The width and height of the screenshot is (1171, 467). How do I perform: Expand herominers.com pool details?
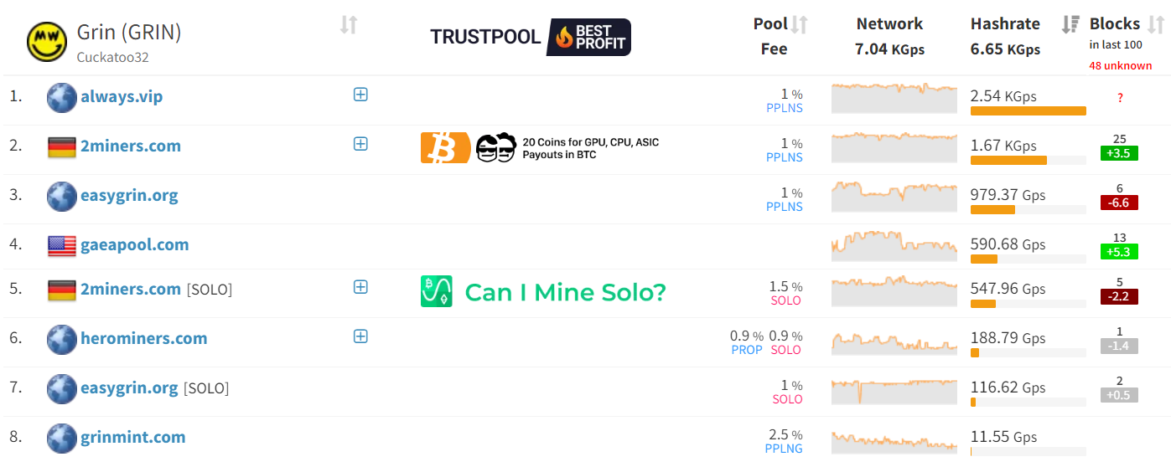(x=360, y=336)
